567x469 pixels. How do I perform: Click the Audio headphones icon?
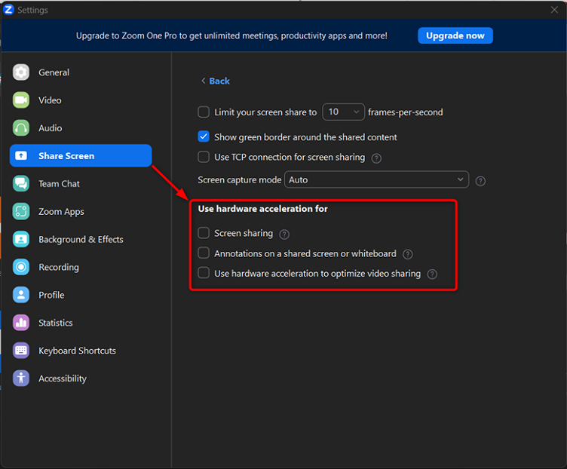pyautogui.click(x=21, y=128)
